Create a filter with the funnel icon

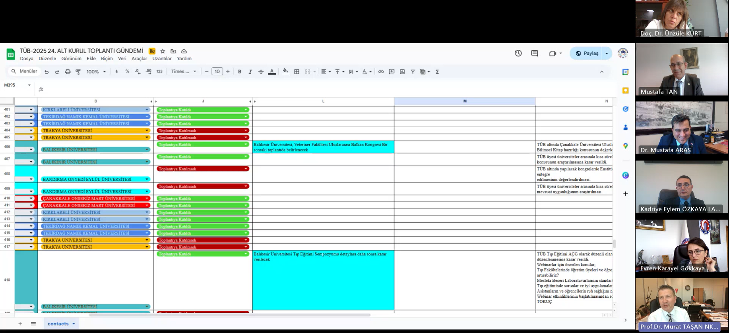(413, 72)
